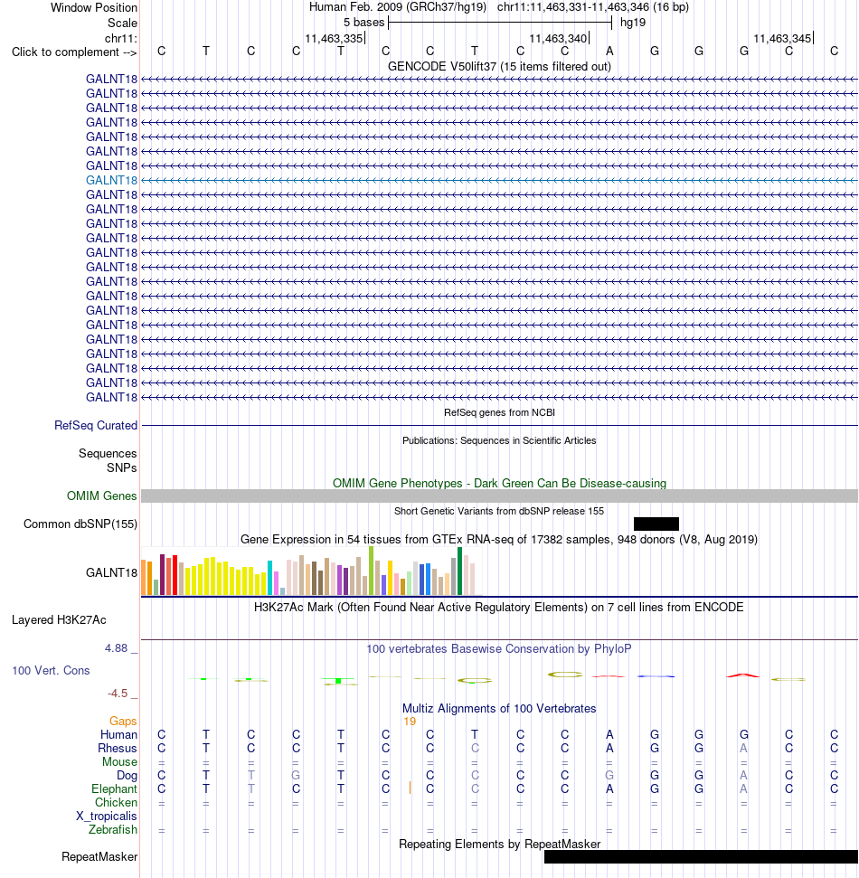Click the 11,463,340 ruler position marker
Image resolution: width=859 pixels, height=878 pixels.
[x=558, y=39]
